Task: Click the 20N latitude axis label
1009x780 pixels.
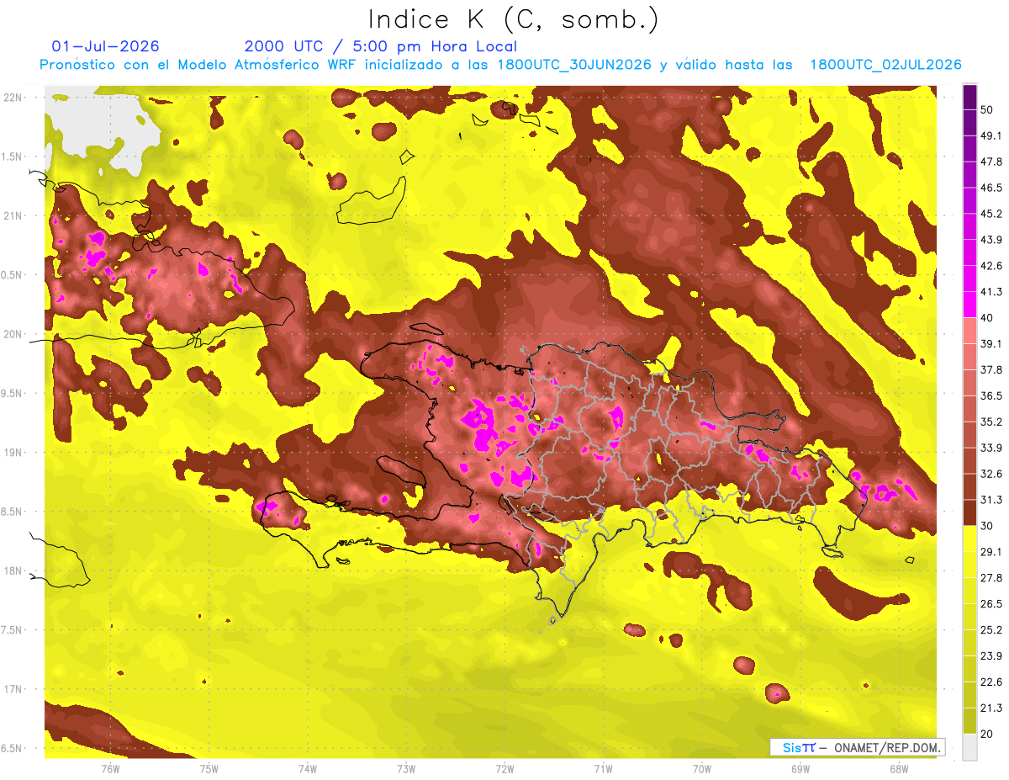Action: [13, 334]
